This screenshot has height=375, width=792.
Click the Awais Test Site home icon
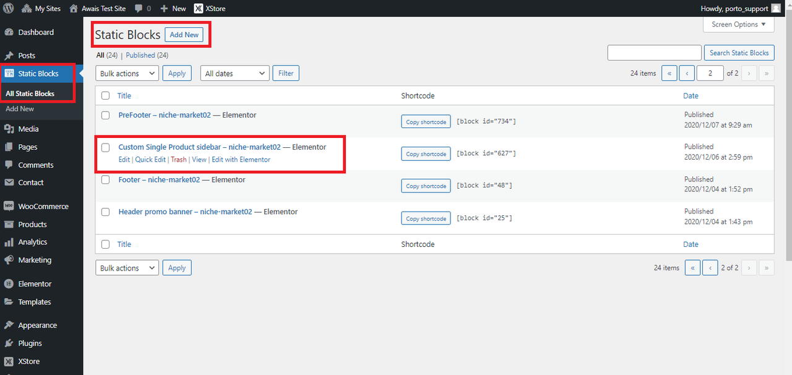tap(74, 9)
